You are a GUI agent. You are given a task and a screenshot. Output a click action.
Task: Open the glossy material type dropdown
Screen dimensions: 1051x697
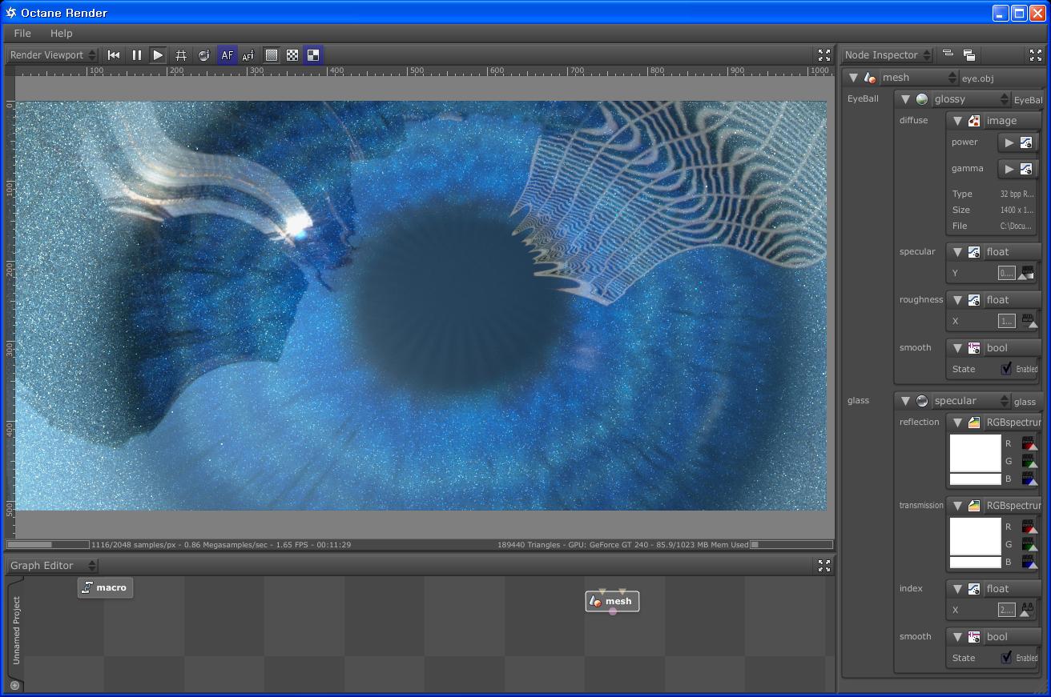coord(970,99)
